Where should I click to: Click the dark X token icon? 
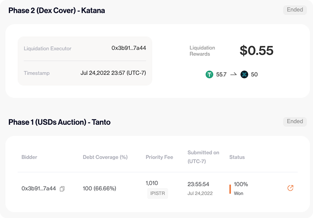(x=244, y=74)
